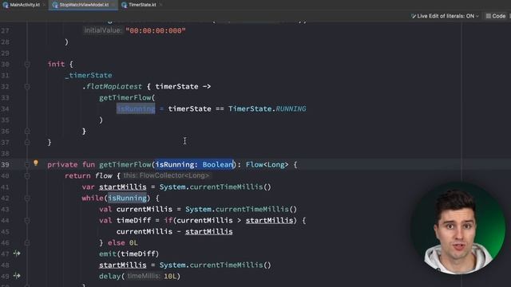This screenshot has width=511, height=287.
Task: Click the getTimerFlow( call on line 33
Action: click(127, 97)
